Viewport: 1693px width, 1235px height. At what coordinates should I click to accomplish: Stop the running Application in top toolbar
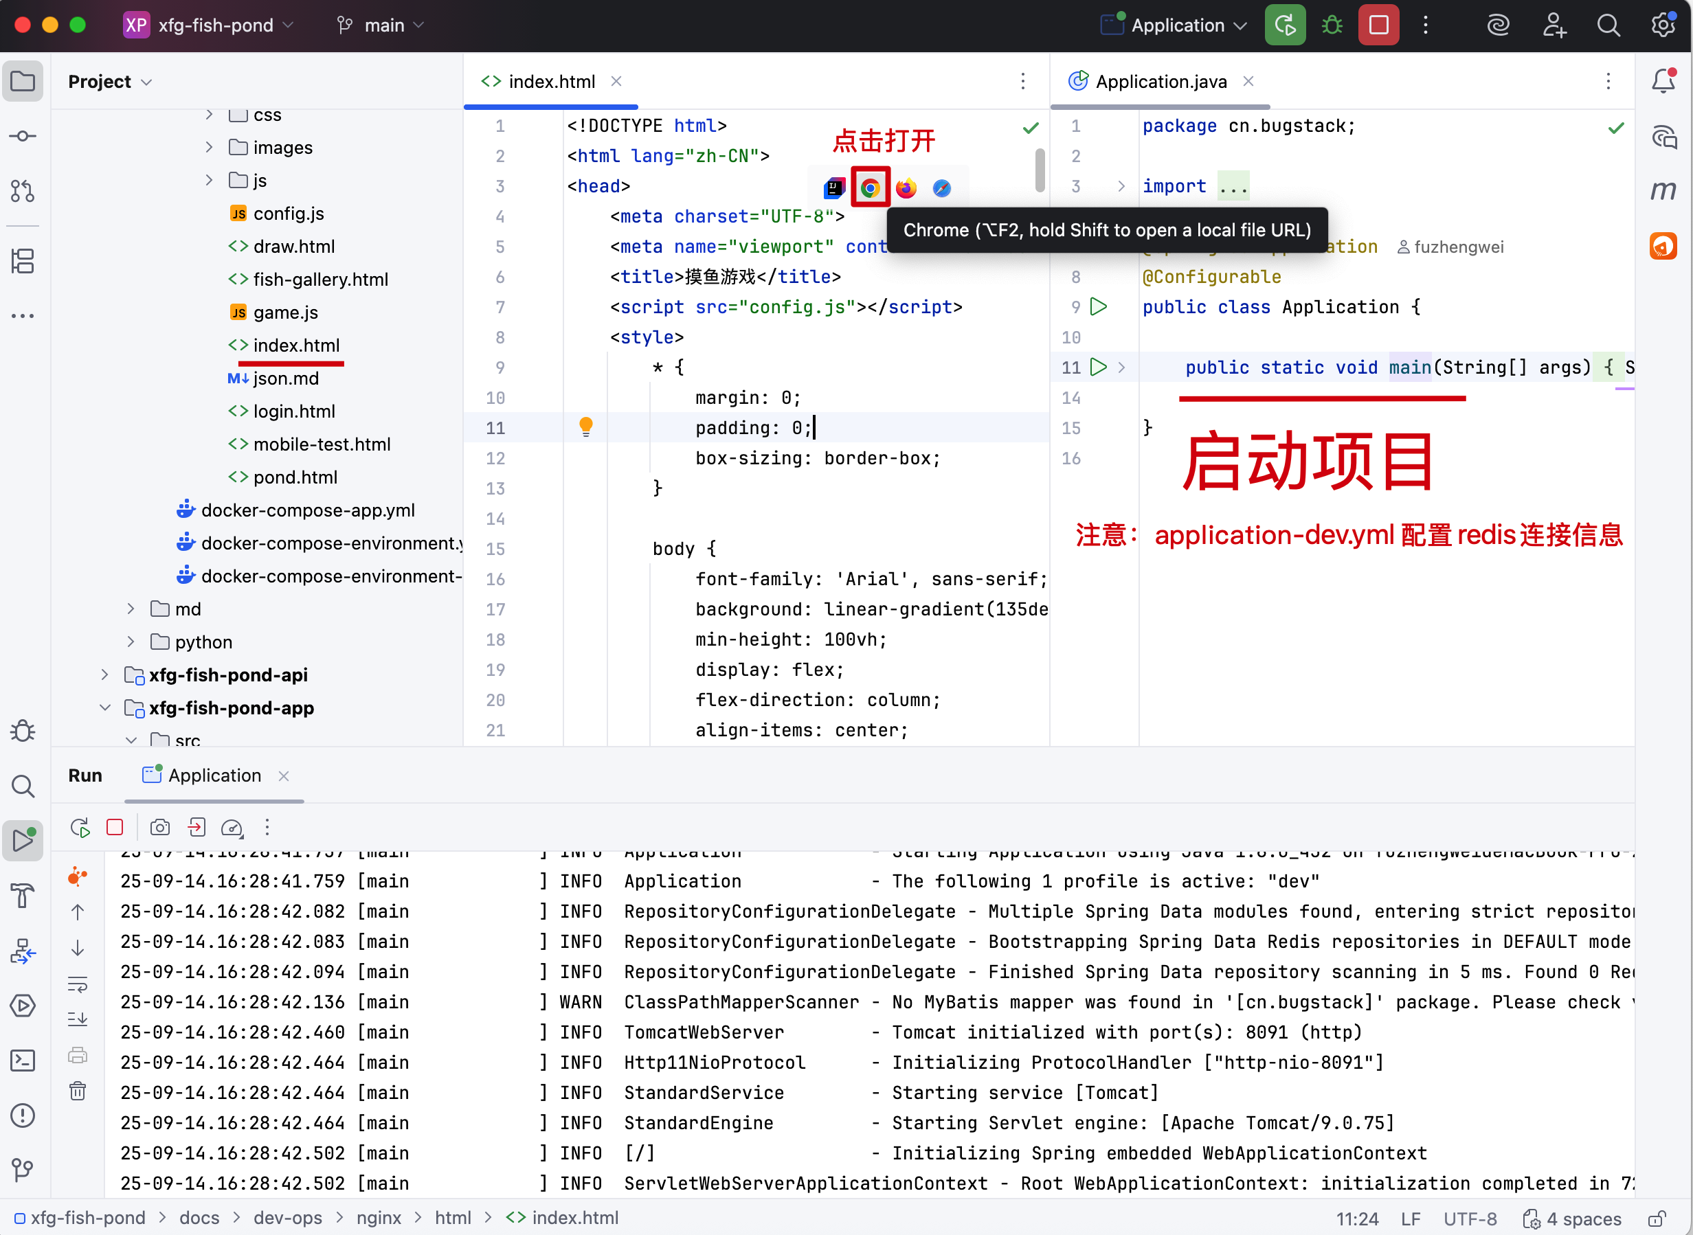[1378, 25]
